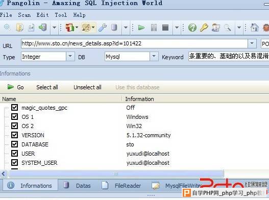Open the DB Mysql dropdown
Viewport: 269px width, 200px height.
[154, 56]
